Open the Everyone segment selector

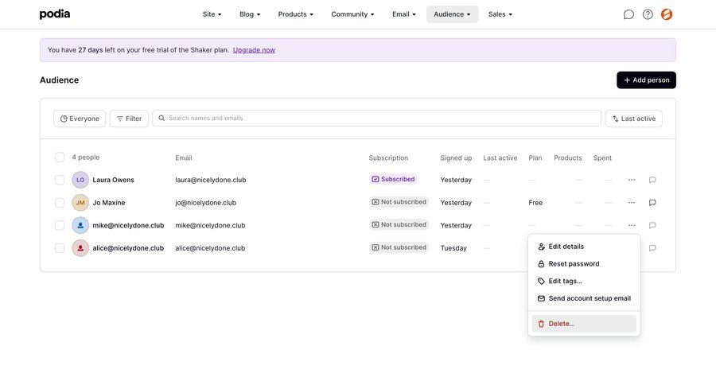click(80, 119)
